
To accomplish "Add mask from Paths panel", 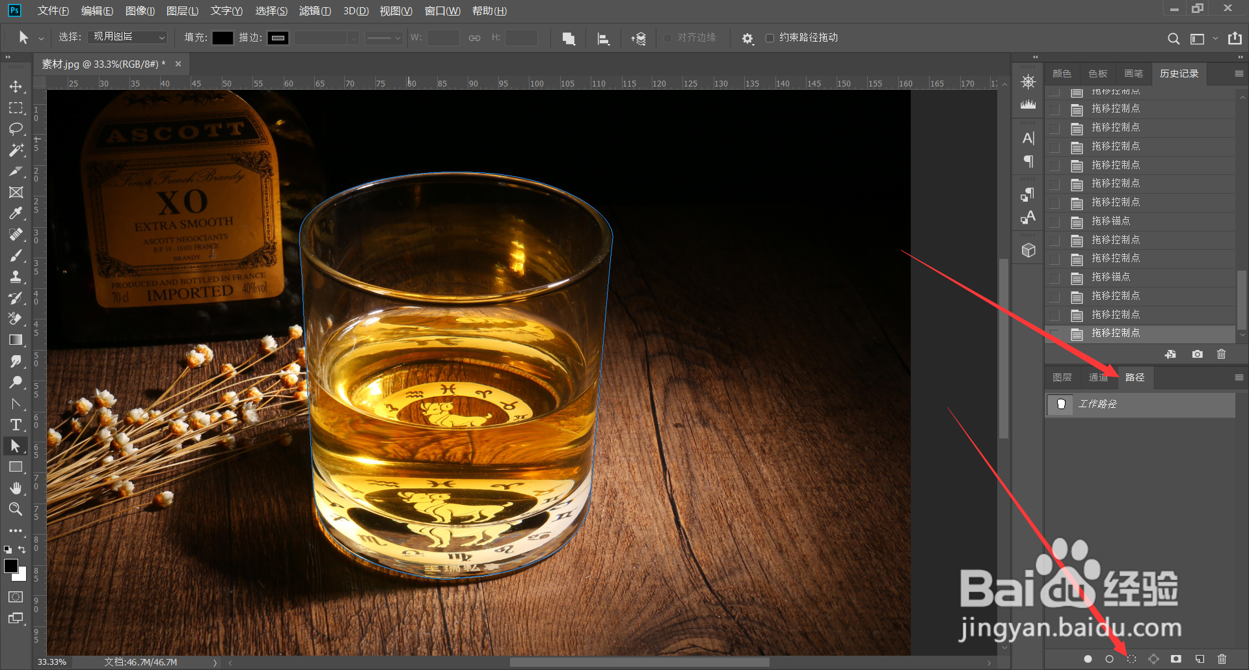I will click(1176, 659).
